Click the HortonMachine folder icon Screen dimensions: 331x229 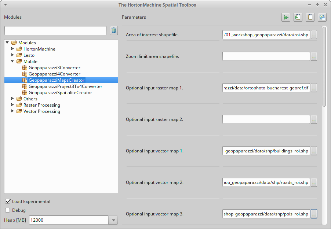pyautogui.click(x=19, y=49)
